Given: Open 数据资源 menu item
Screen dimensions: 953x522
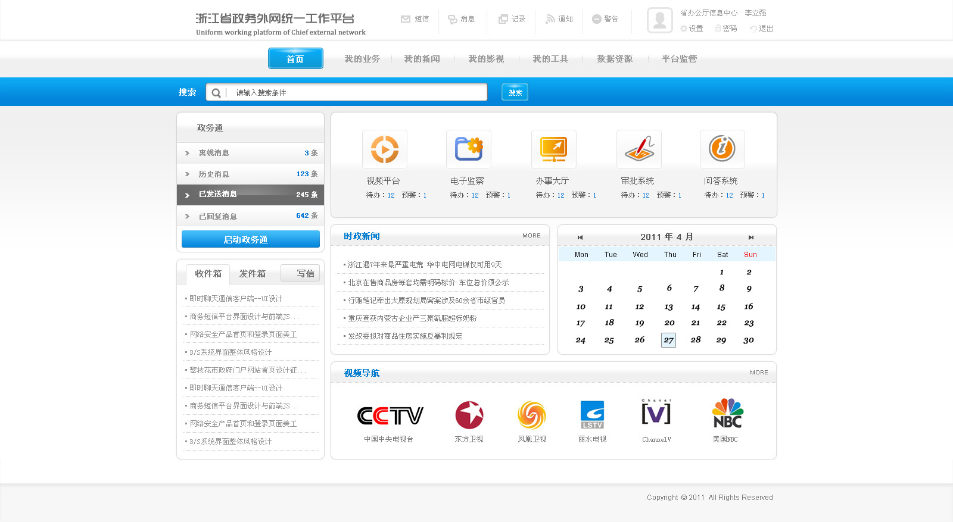Looking at the screenshot, I should coord(615,59).
